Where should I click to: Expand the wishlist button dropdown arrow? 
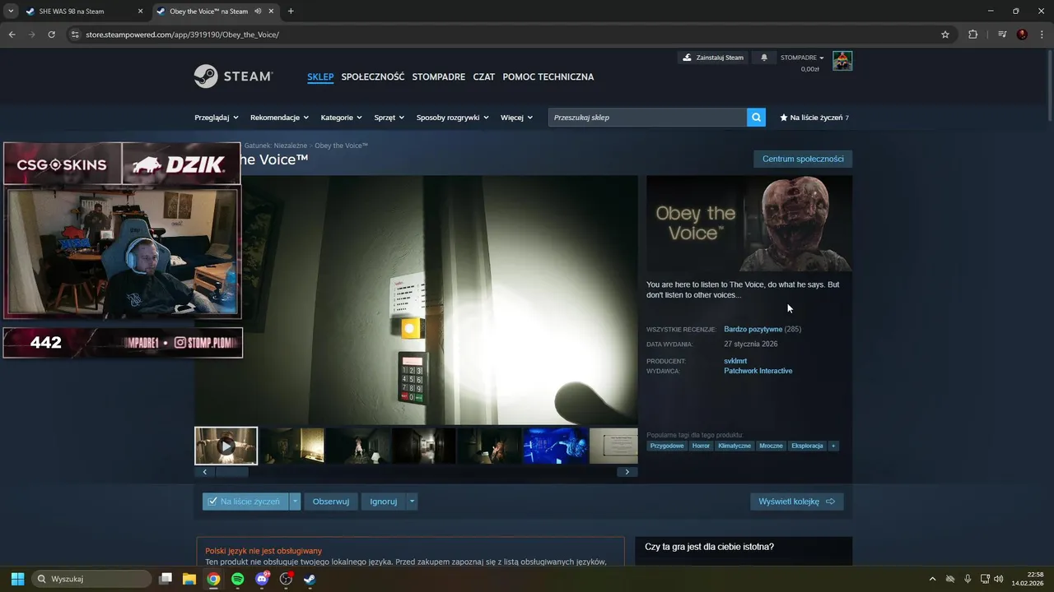point(296,502)
